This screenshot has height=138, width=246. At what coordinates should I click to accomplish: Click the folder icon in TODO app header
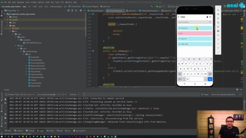coord(210,17)
